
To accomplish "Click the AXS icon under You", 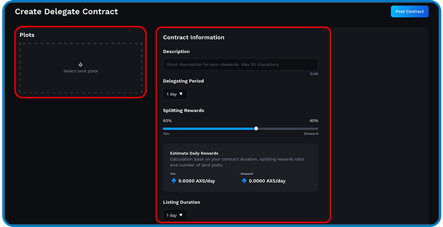I will (x=174, y=181).
